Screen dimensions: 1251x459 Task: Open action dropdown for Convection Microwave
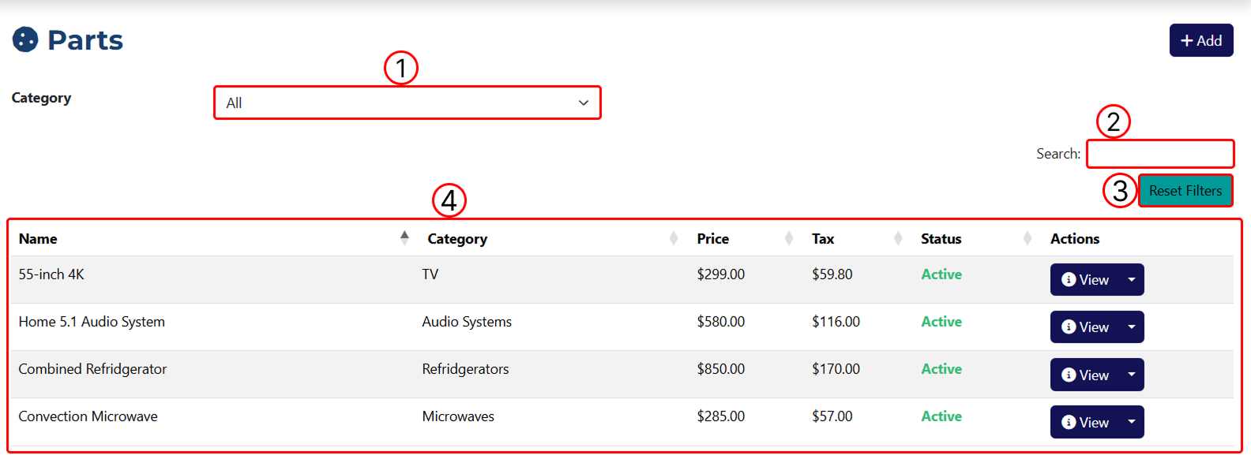1131,422
